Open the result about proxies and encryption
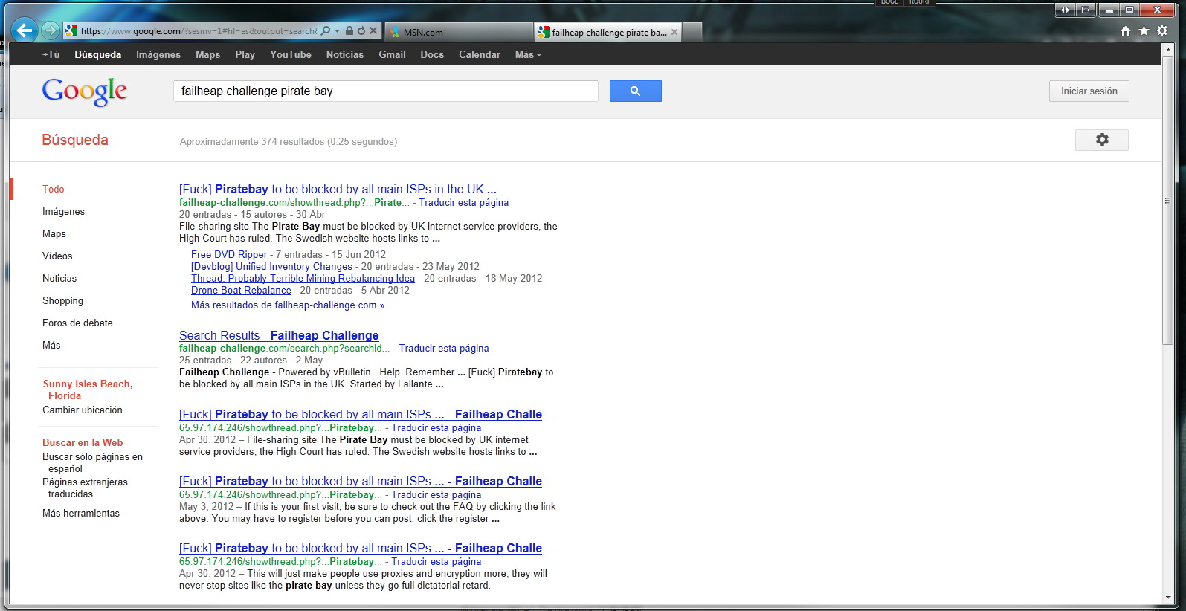This screenshot has height=611, width=1186. (366, 548)
